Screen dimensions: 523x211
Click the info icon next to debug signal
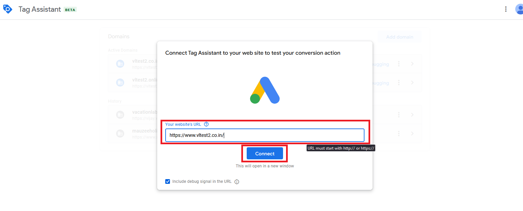click(237, 182)
